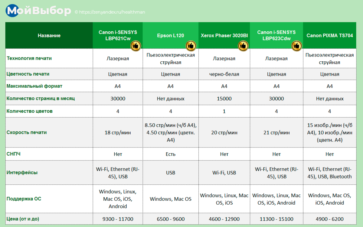The height and width of the screenshot is (227, 363).
Task: Select the Canon i-SENSYS LBP621Cw column header
Action: tap(118, 35)
